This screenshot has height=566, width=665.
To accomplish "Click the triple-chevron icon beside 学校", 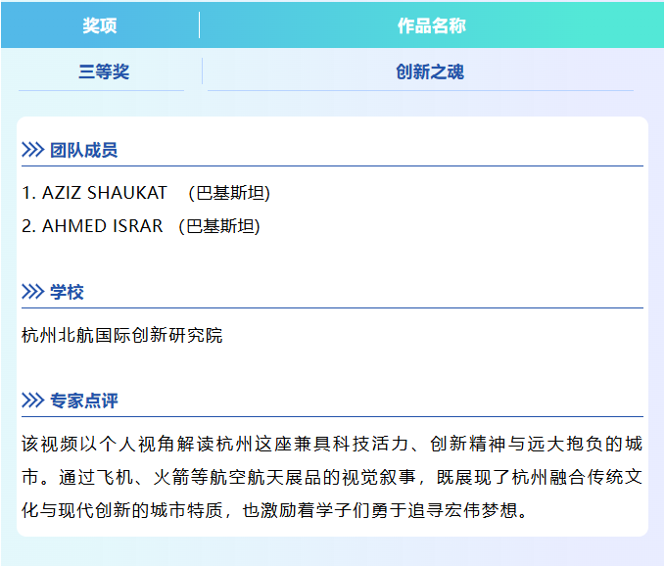I will pos(32,293).
